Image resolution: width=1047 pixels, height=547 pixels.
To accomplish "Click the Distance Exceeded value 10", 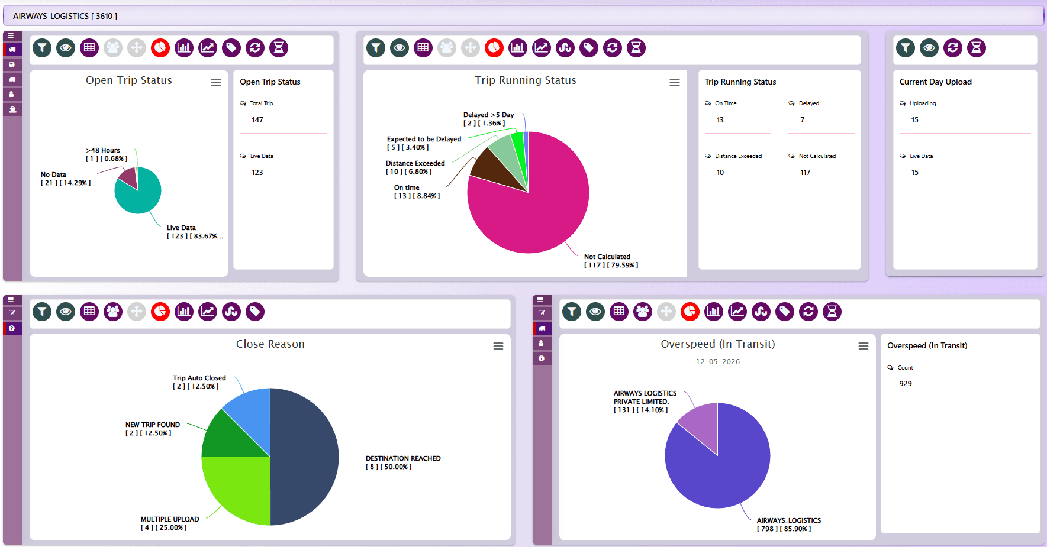I will (720, 173).
